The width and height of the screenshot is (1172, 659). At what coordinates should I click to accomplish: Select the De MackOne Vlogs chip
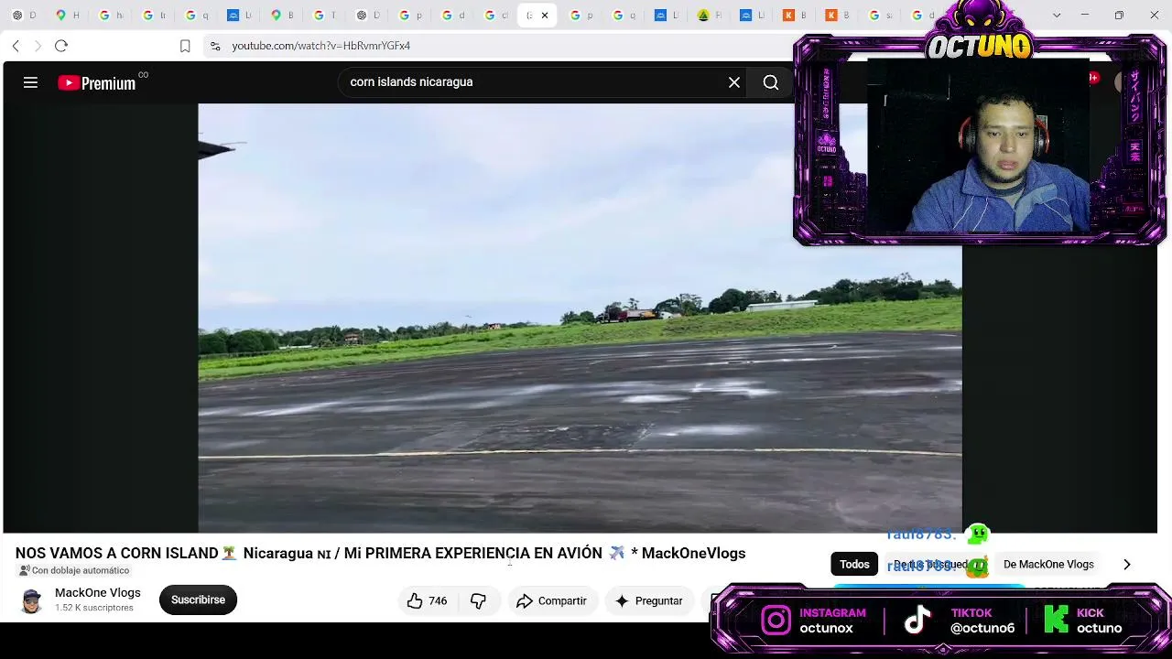[x=1048, y=565]
